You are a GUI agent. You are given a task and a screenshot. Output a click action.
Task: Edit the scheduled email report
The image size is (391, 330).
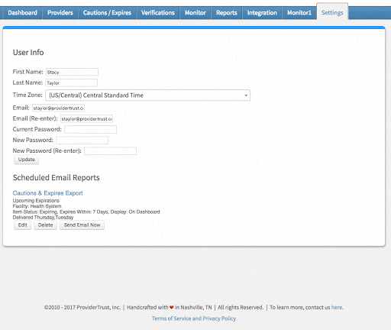click(x=23, y=225)
